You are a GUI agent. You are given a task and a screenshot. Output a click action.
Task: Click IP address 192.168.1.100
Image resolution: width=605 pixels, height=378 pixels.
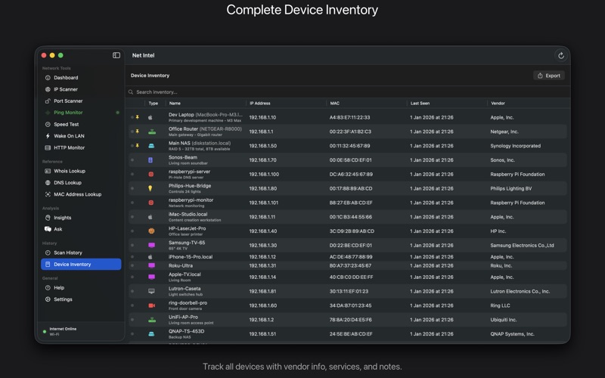[264, 175]
